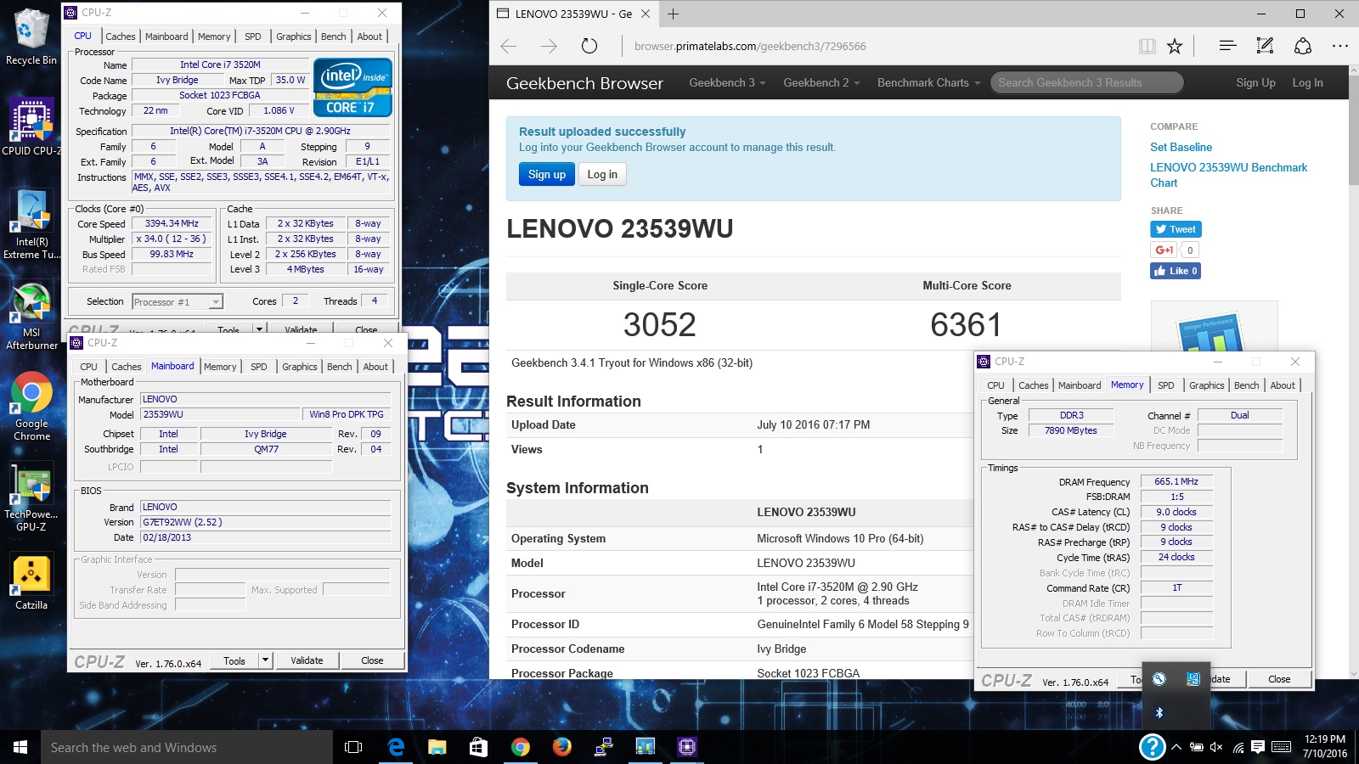The width and height of the screenshot is (1359, 764).
Task: Open the battery power tray icon
Action: pyautogui.click(x=1196, y=748)
